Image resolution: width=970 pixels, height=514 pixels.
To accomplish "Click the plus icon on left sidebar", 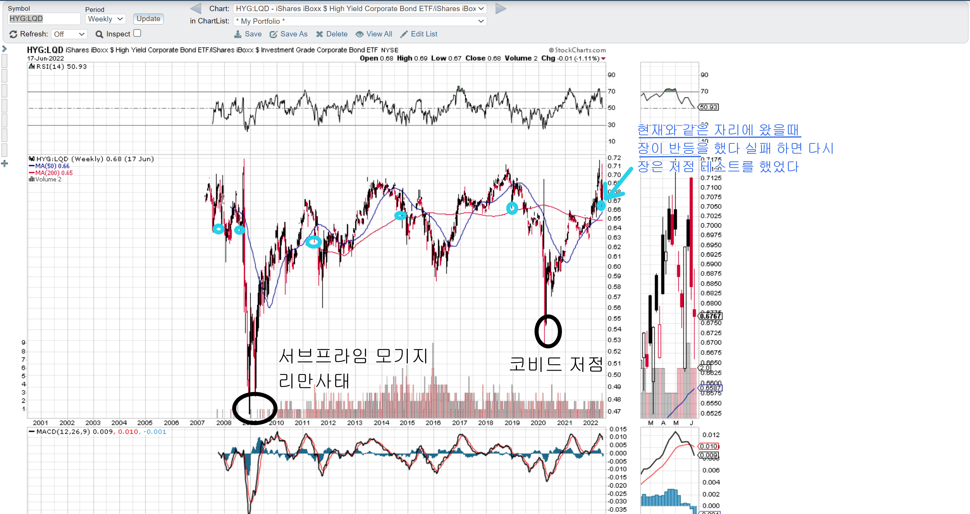I will coord(5,164).
